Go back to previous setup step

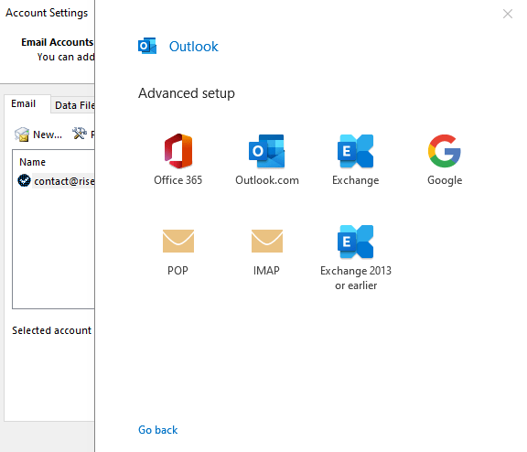pos(158,430)
